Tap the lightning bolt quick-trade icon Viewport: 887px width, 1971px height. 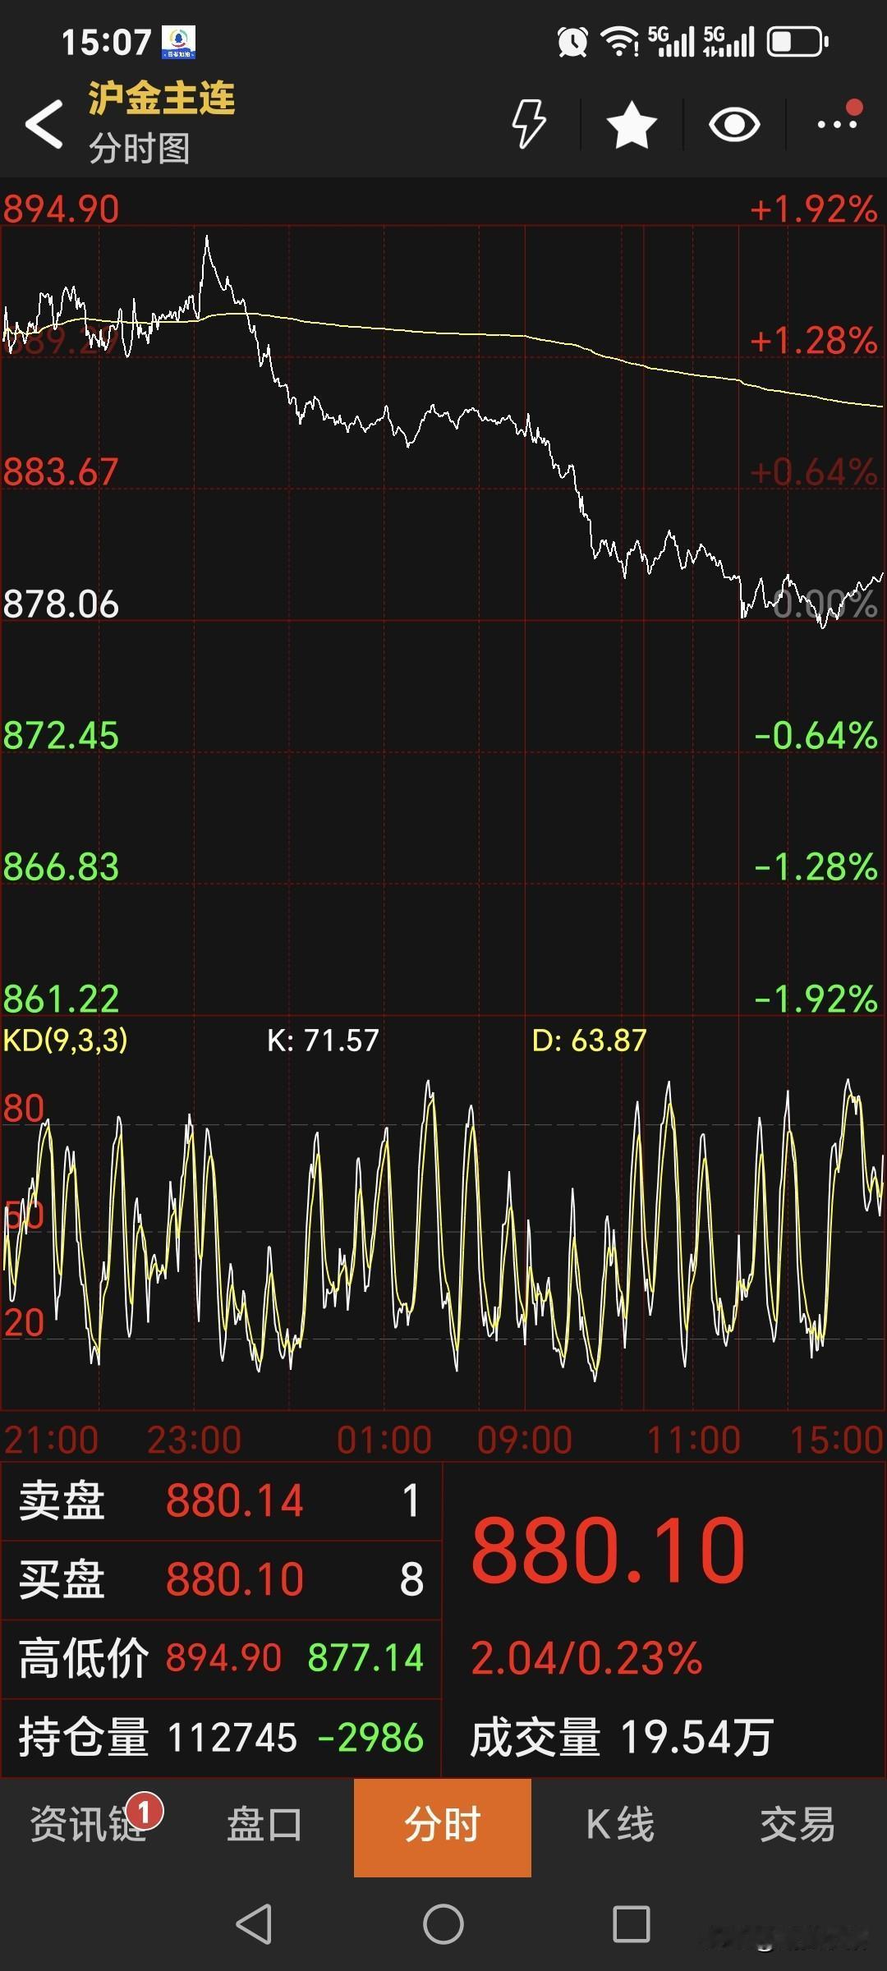(529, 124)
